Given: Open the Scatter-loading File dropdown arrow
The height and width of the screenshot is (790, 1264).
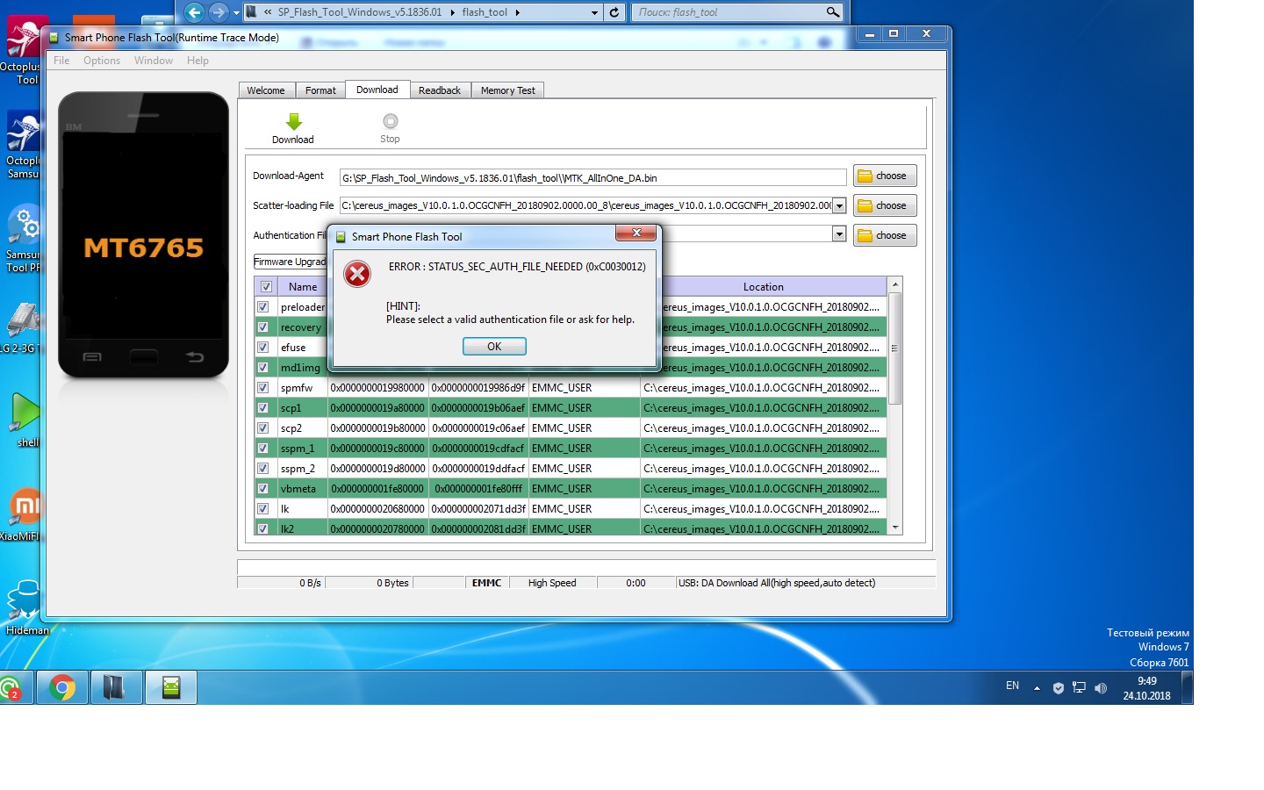Looking at the screenshot, I should tap(839, 205).
